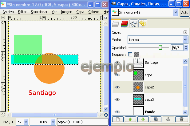Switch to the Rutas paths tab
190x126 pixels.
[x=134, y=23]
